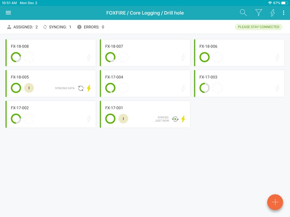Screen dimensions: 290x217
Task: Toggle lightning bolt on FX-17-004 card
Action: click(183, 88)
